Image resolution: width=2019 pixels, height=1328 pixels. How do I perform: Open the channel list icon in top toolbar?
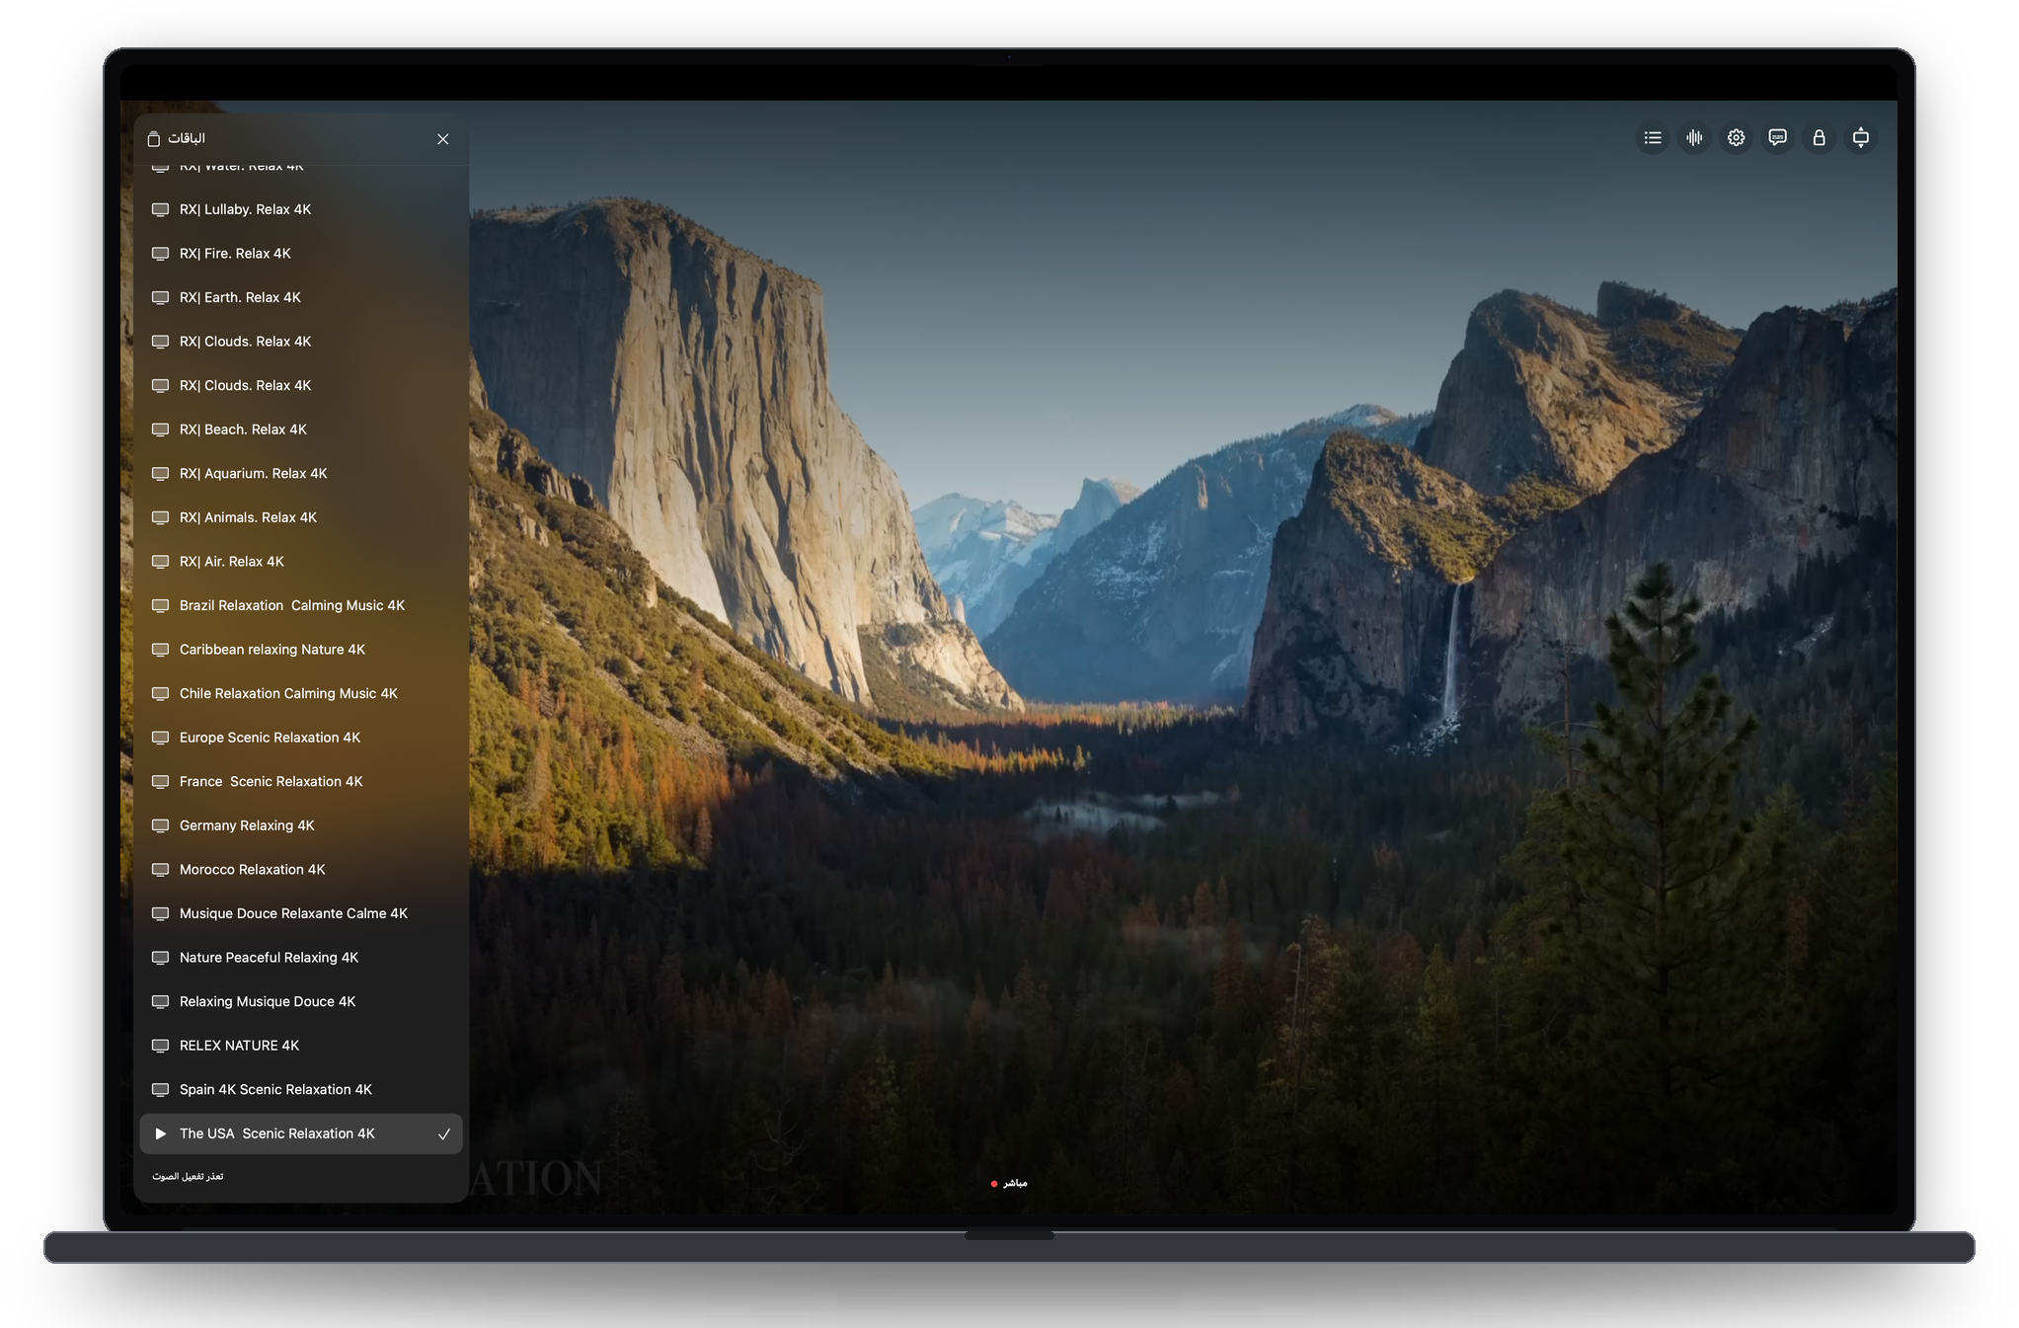tap(1653, 138)
